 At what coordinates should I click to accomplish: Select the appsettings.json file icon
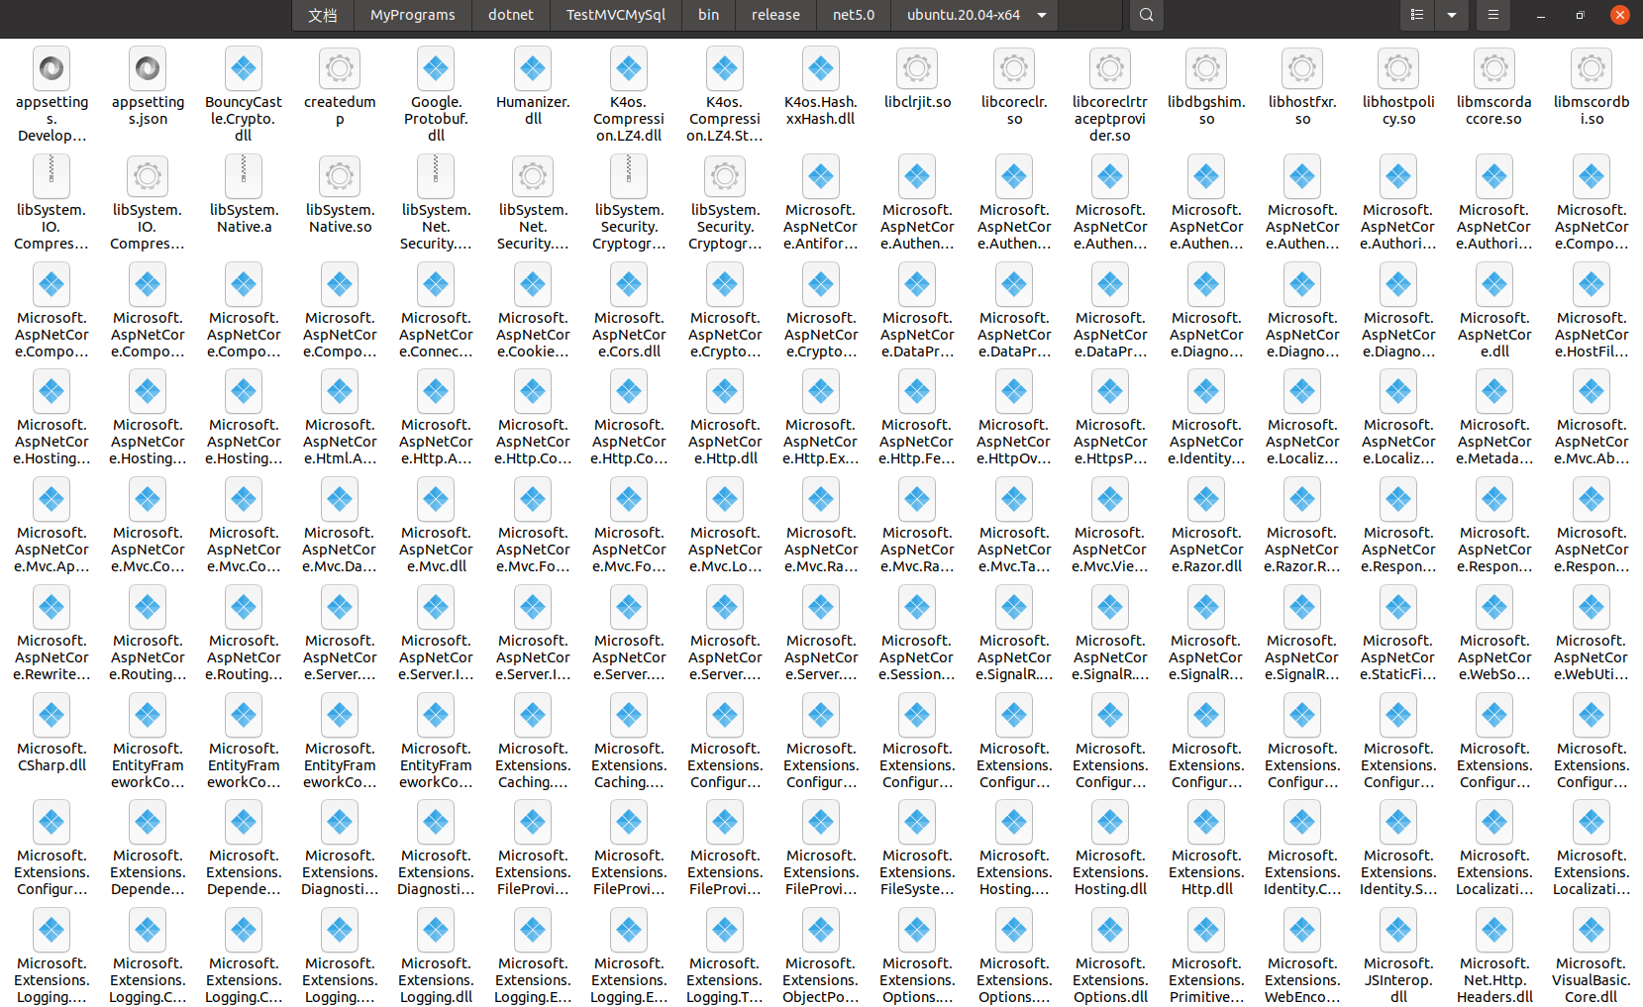pos(148,68)
